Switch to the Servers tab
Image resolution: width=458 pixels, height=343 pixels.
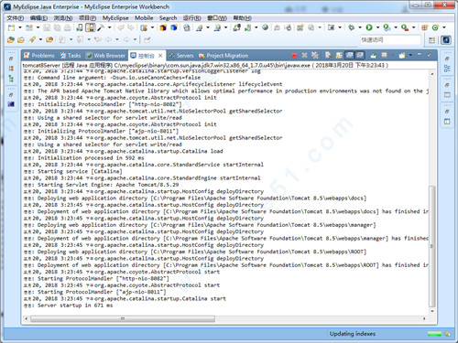[181, 56]
